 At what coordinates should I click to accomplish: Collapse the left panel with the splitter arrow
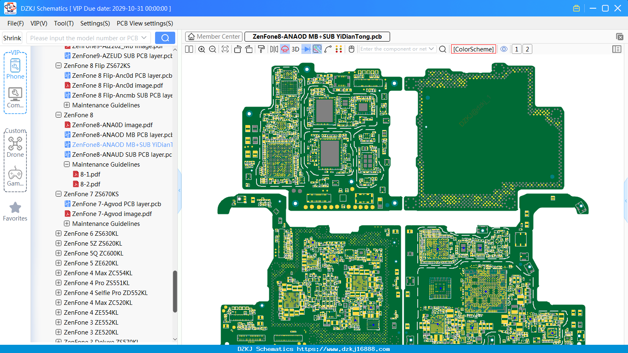[179, 190]
